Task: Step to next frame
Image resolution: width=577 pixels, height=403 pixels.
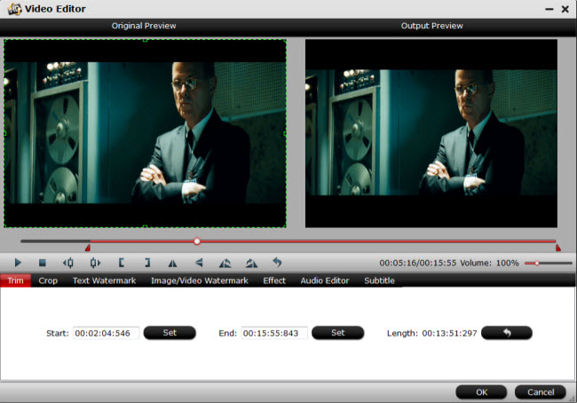Action: tap(94, 263)
